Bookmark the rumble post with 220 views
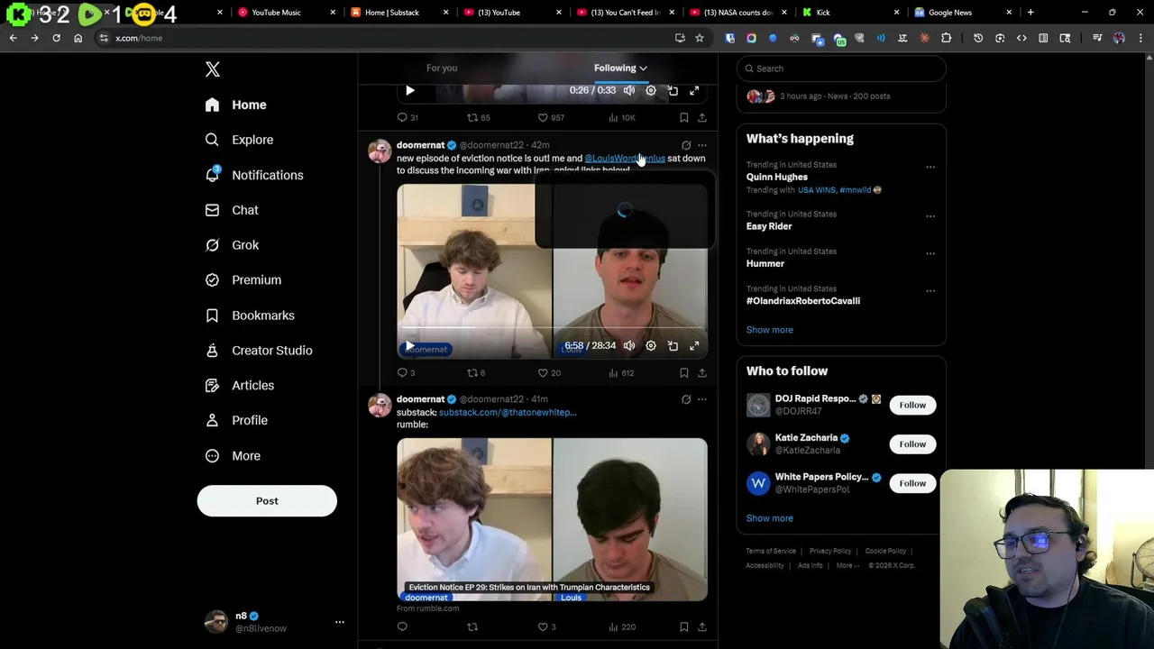Viewport: 1154px width, 649px height. [684, 626]
